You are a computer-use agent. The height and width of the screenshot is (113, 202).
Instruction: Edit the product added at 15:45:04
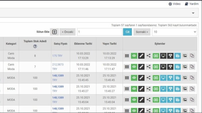tap(141, 100)
